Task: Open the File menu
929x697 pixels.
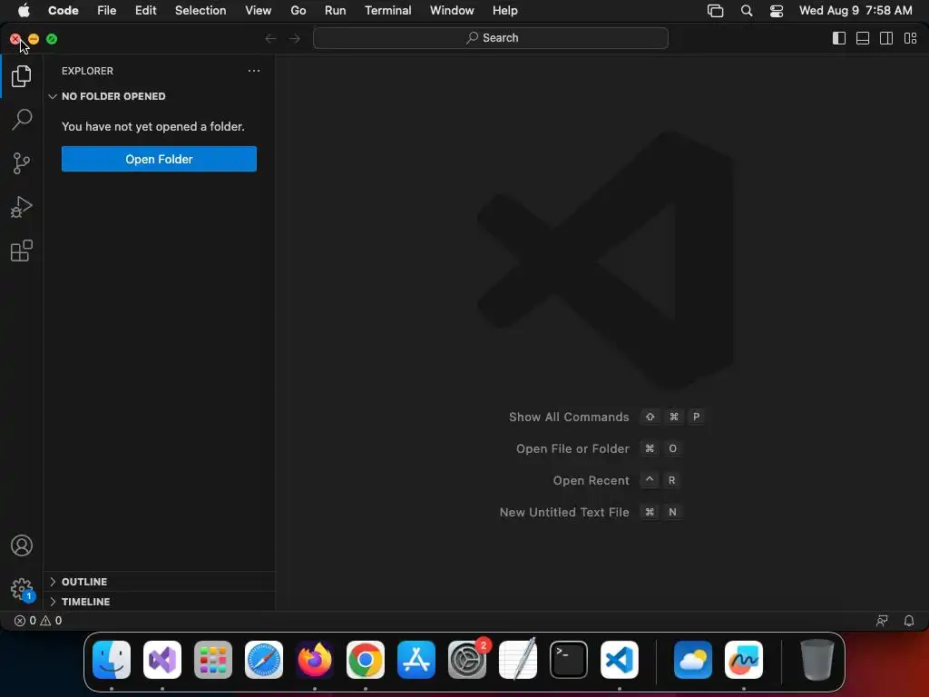Action: pos(107,11)
